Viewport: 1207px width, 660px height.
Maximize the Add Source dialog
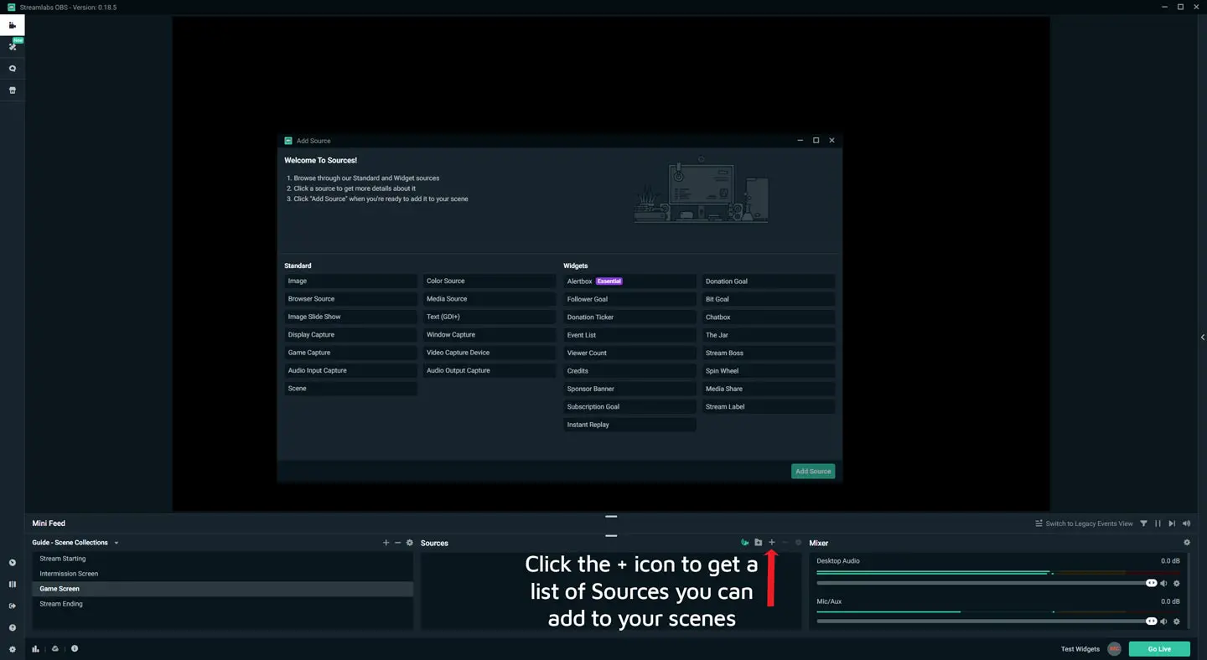(x=816, y=141)
